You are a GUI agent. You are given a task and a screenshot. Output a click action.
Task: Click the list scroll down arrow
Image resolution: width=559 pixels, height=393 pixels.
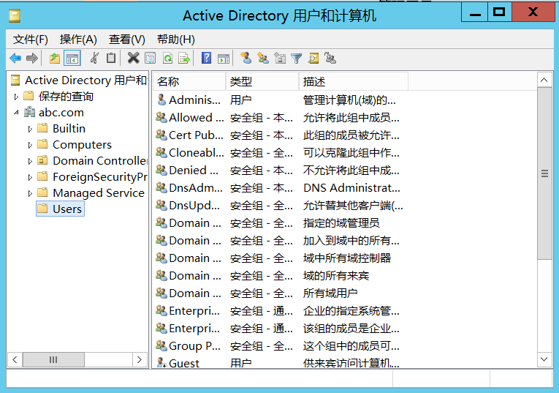[x=544, y=359]
